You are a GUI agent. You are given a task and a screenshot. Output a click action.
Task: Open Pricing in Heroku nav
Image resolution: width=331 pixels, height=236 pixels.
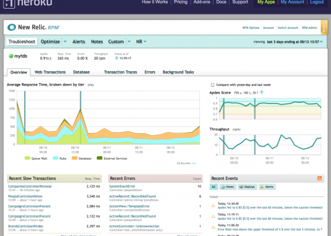(x=180, y=2)
